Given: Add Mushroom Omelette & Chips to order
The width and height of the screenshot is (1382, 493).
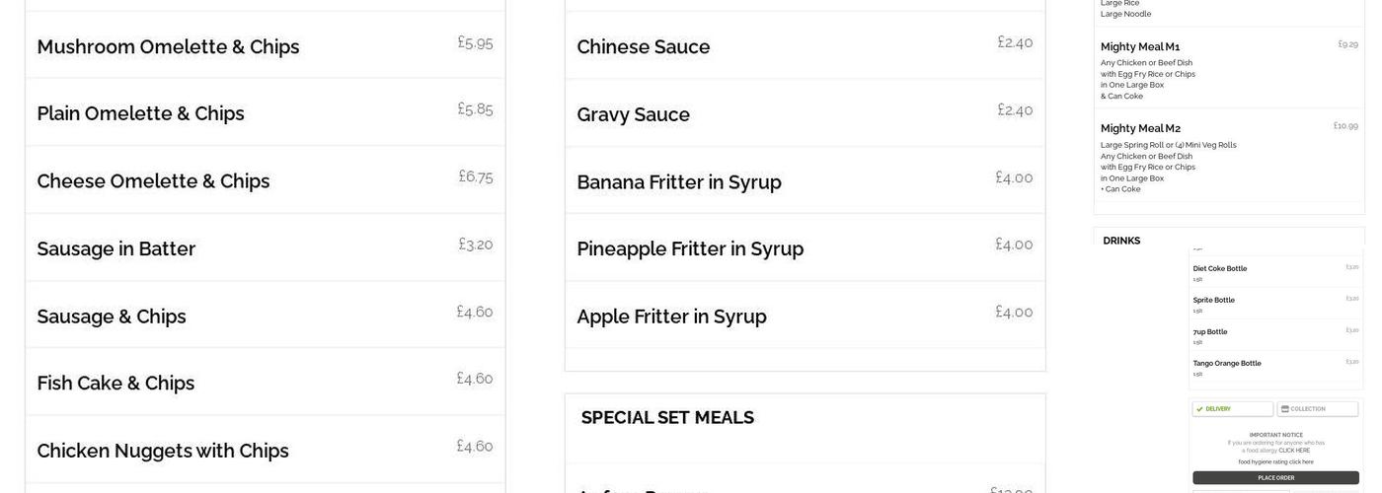Looking at the screenshot, I should [168, 46].
